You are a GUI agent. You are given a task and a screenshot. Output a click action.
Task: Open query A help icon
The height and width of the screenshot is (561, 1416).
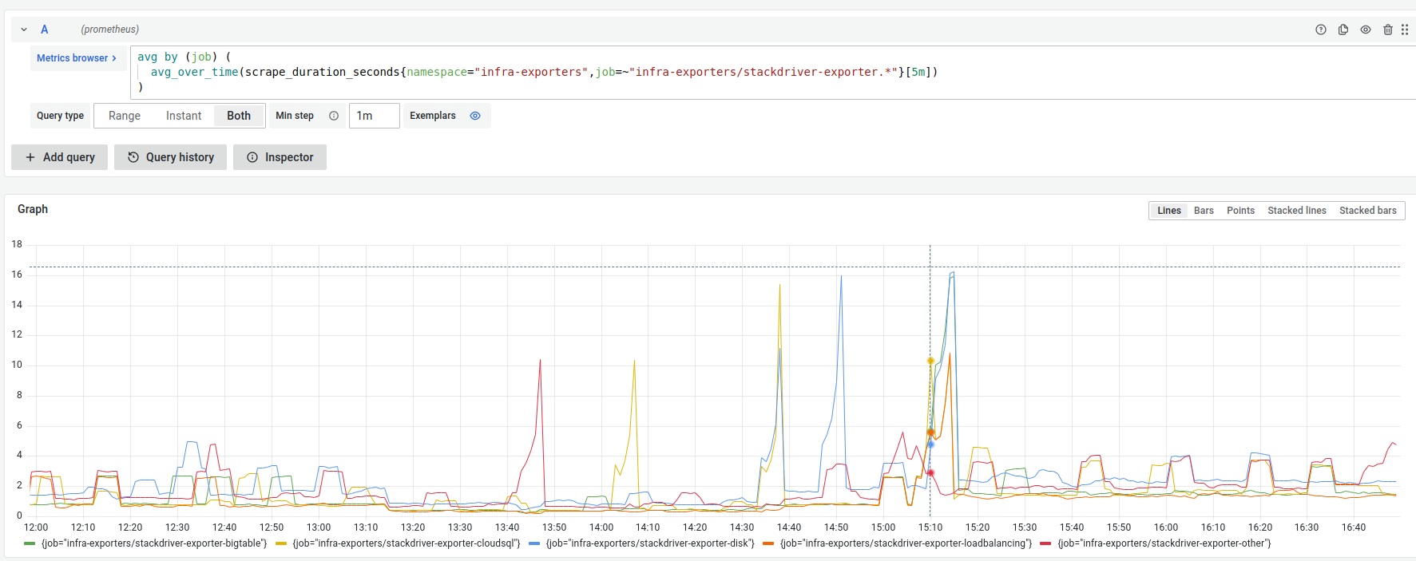coord(1321,30)
